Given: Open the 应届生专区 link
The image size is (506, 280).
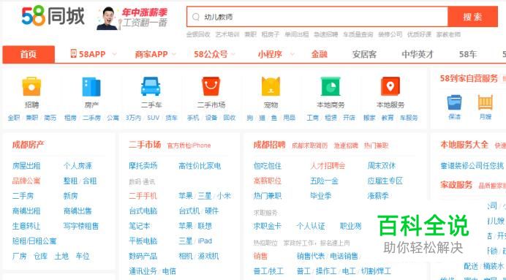Looking at the screenshot, I should pyautogui.click(x=385, y=181).
